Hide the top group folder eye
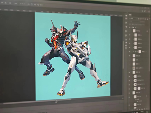 tap(130, 27)
